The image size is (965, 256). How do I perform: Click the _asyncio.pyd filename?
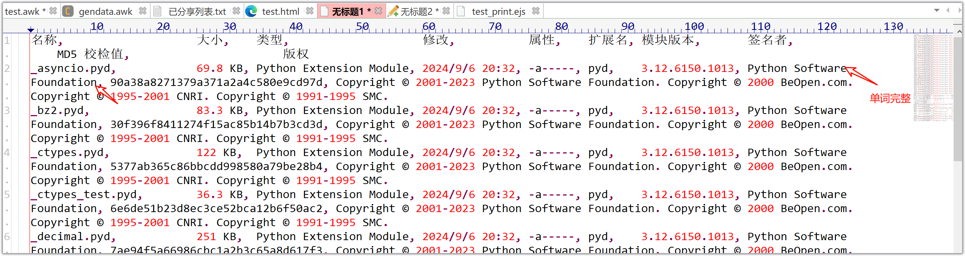click(70, 68)
